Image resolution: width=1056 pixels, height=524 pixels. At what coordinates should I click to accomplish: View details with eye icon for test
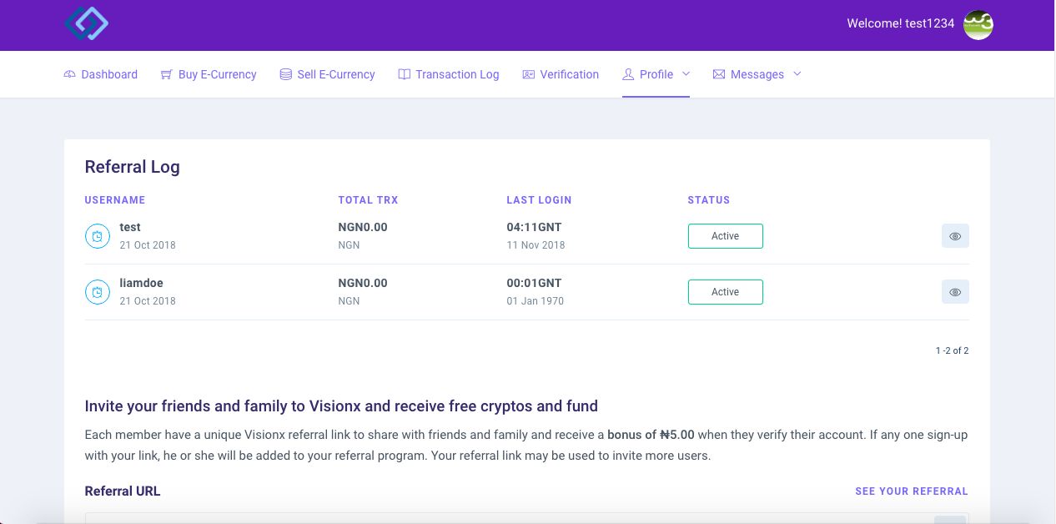pos(955,236)
